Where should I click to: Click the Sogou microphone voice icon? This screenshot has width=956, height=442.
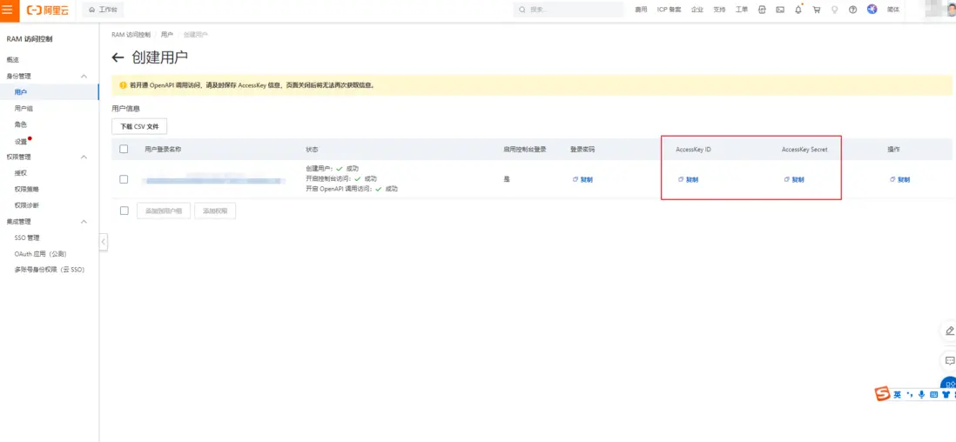click(921, 395)
